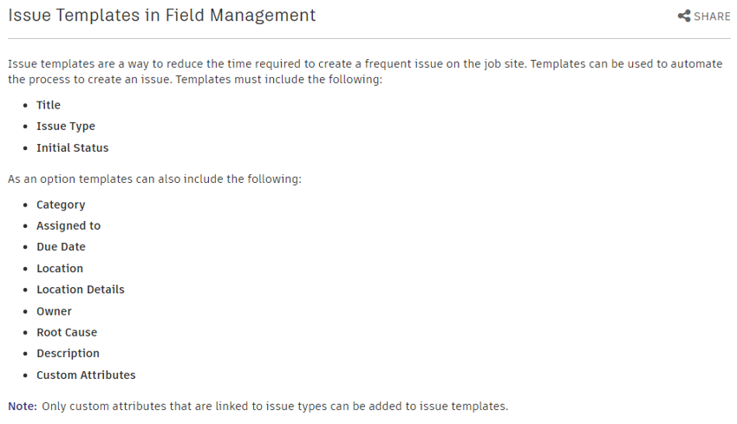Screen dimensions: 737x424
Task: Click the Assigned to list entry
Action: 68,225
